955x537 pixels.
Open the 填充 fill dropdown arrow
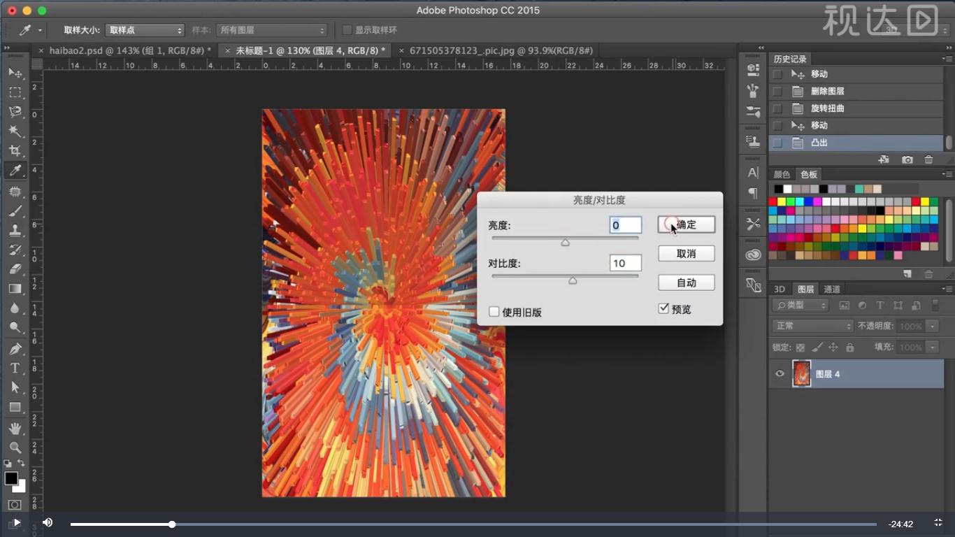click(932, 347)
